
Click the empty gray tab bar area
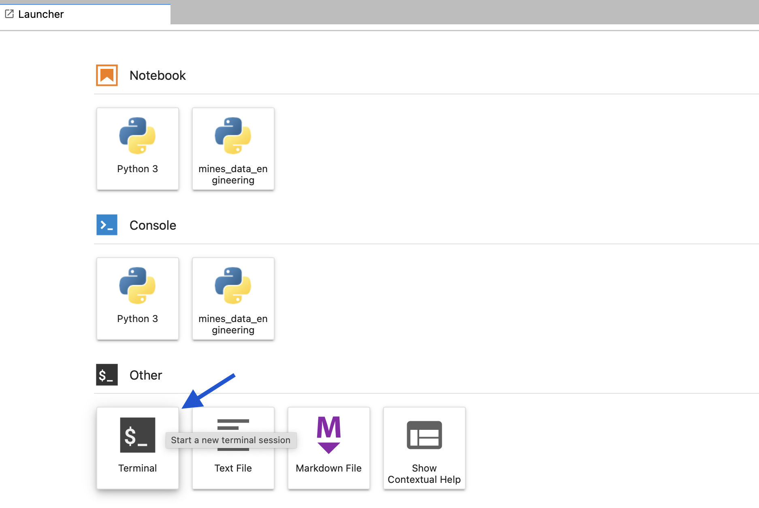[x=464, y=12]
